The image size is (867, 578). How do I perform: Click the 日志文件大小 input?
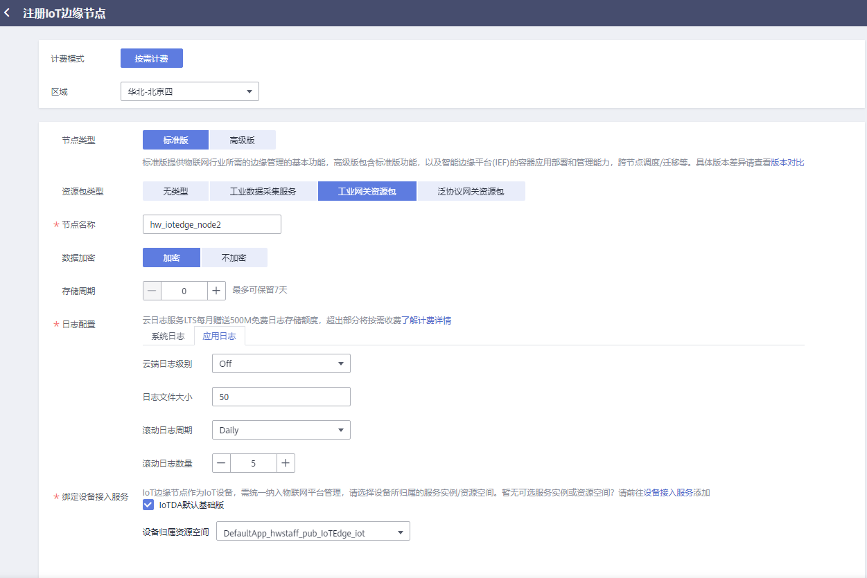click(281, 397)
